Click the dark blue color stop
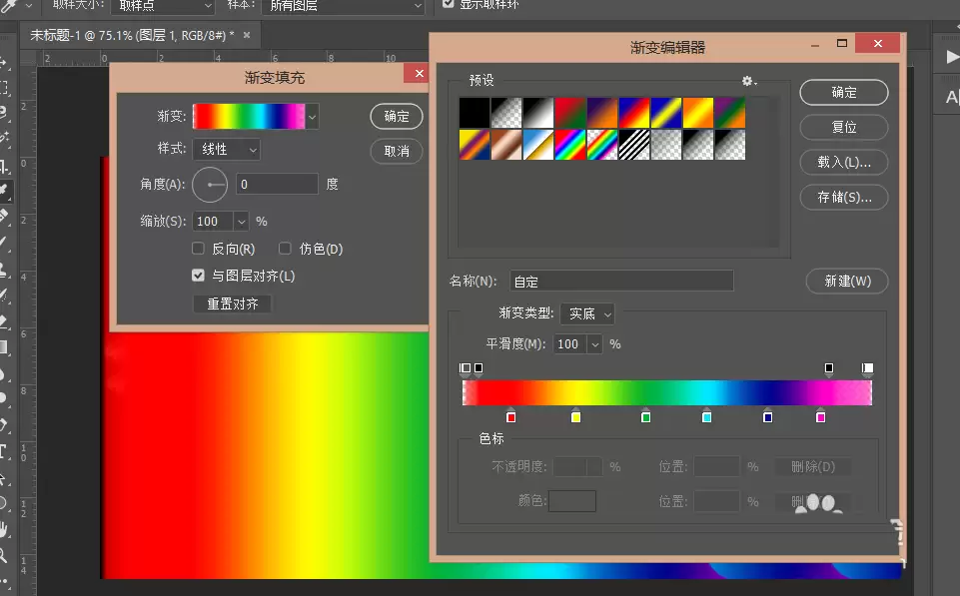The width and height of the screenshot is (960, 596). [x=768, y=416]
